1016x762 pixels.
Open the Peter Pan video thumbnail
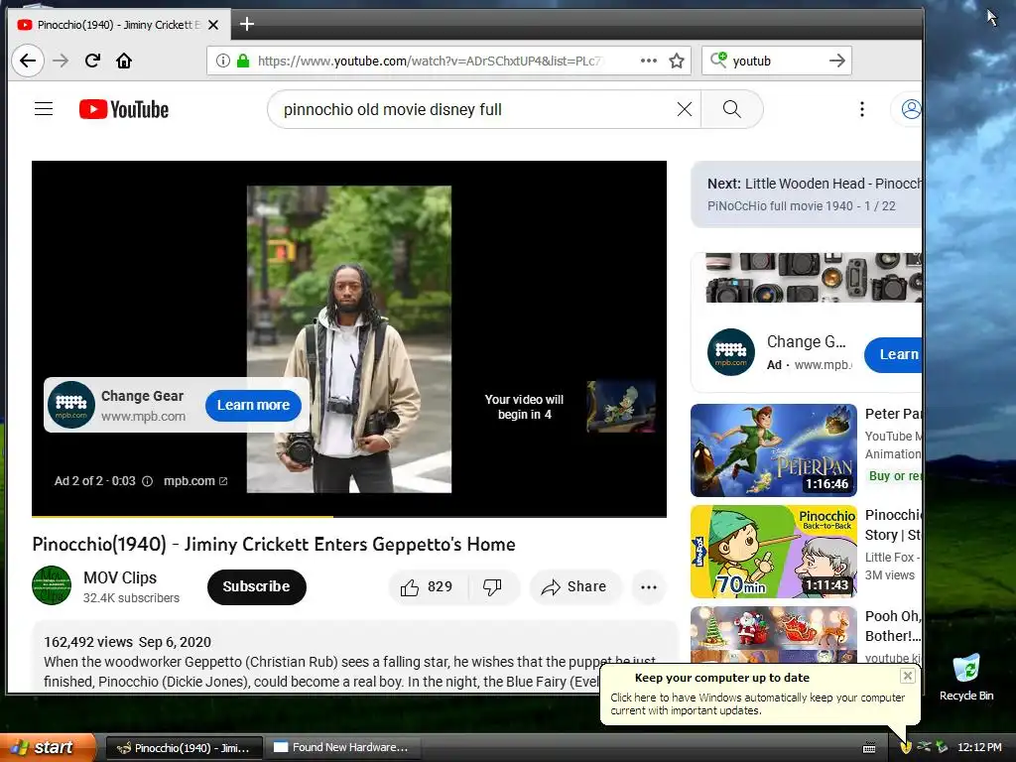pos(774,450)
